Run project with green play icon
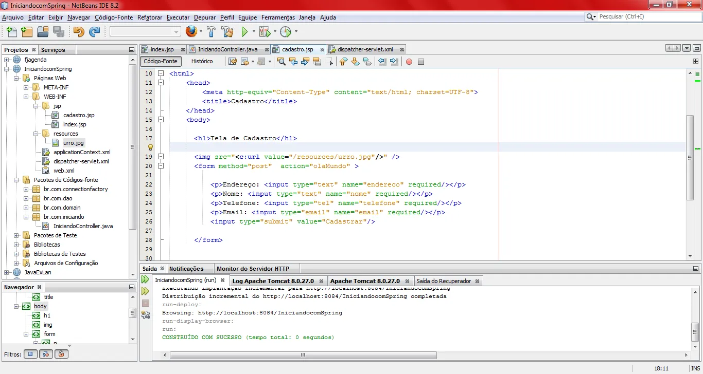703x374 pixels. (245, 32)
